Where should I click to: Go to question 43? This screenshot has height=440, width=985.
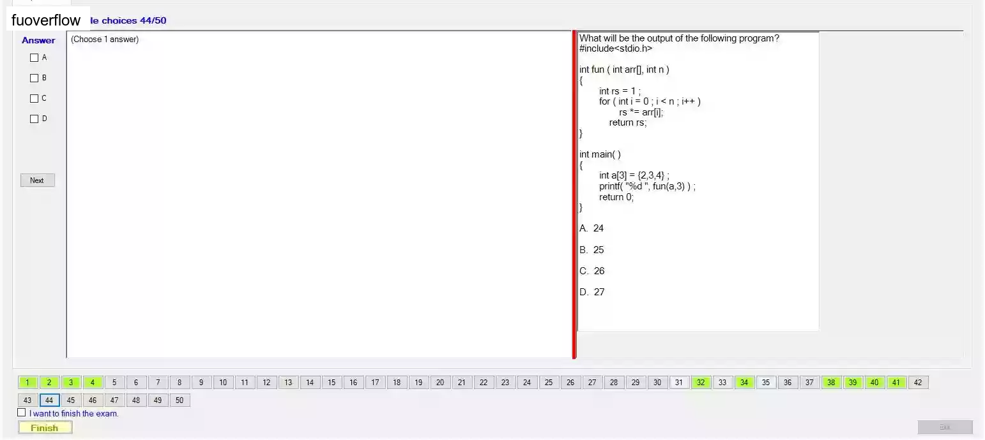click(x=27, y=400)
